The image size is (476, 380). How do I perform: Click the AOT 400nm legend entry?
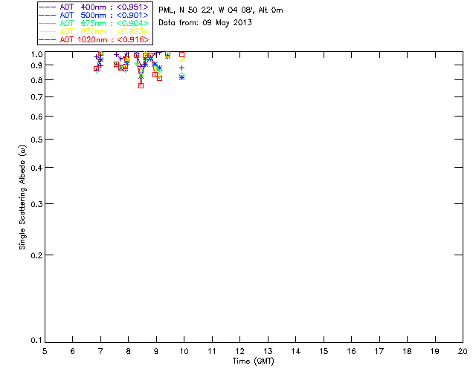click(94, 7)
